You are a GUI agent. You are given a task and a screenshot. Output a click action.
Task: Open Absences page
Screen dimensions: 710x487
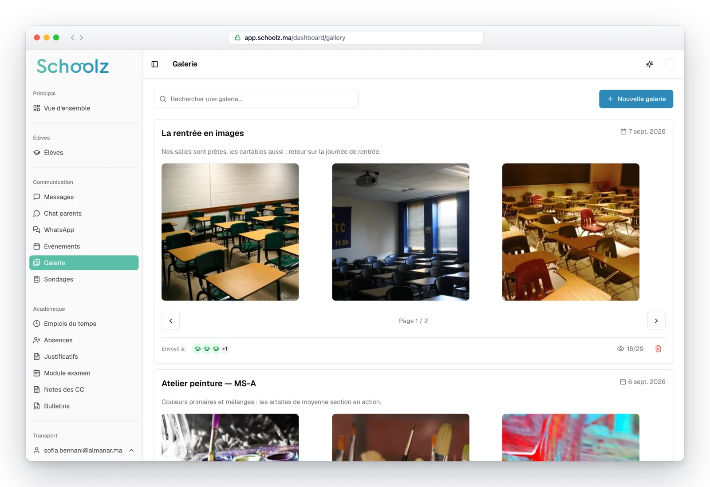pyautogui.click(x=84, y=340)
